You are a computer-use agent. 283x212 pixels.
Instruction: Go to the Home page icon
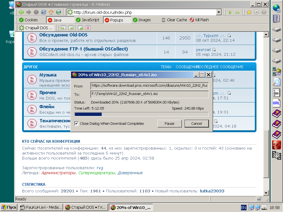tap(51, 12)
